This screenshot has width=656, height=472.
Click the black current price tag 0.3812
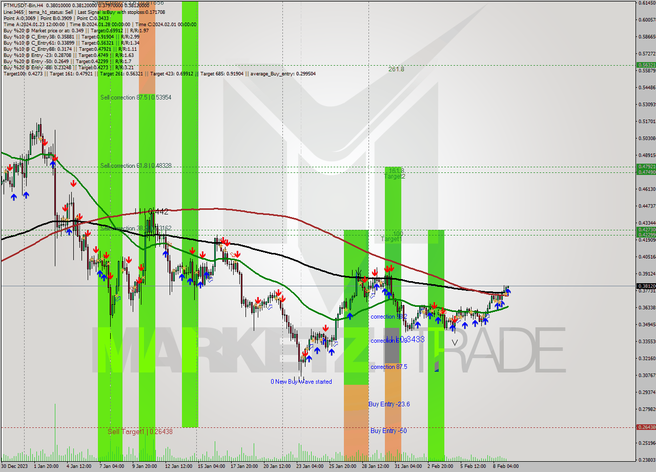coord(646,286)
